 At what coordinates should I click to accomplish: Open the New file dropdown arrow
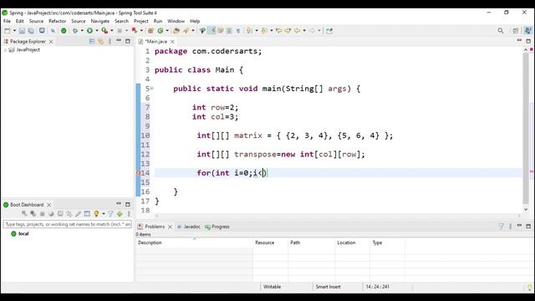point(14,31)
